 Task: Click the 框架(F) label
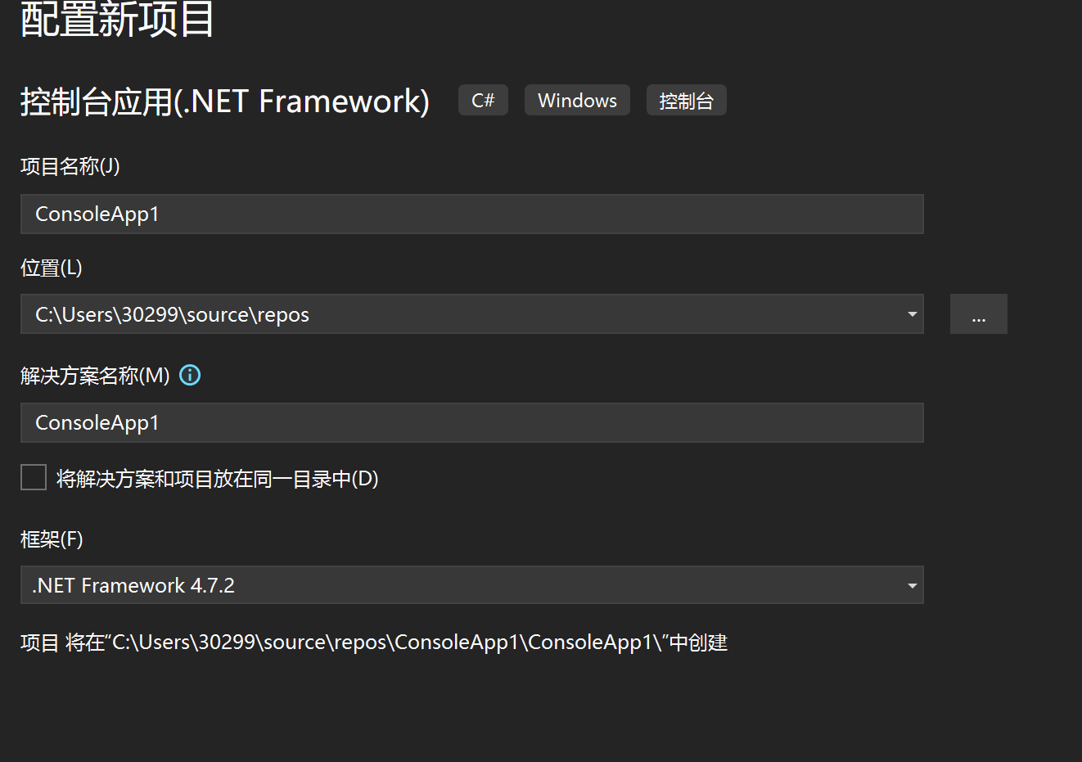click(52, 539)
